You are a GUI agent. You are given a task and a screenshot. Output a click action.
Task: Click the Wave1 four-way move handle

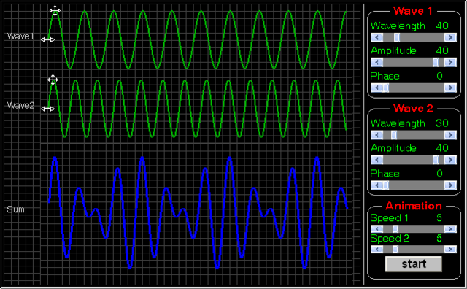click(55, 11)
